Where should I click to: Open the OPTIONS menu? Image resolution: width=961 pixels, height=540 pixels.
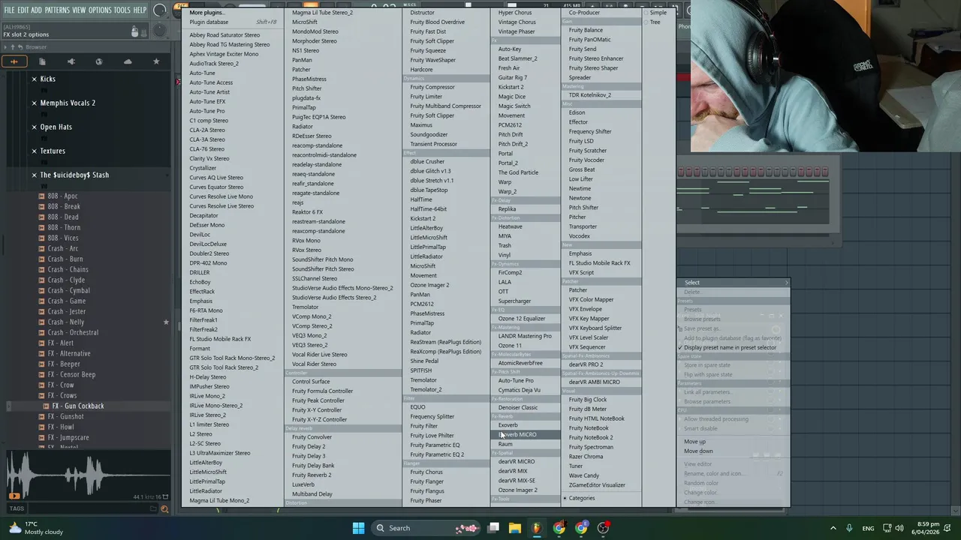coord(100,10)
